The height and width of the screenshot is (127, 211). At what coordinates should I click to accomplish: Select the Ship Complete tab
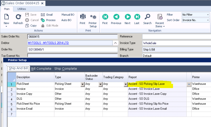(x=66, y=69)
